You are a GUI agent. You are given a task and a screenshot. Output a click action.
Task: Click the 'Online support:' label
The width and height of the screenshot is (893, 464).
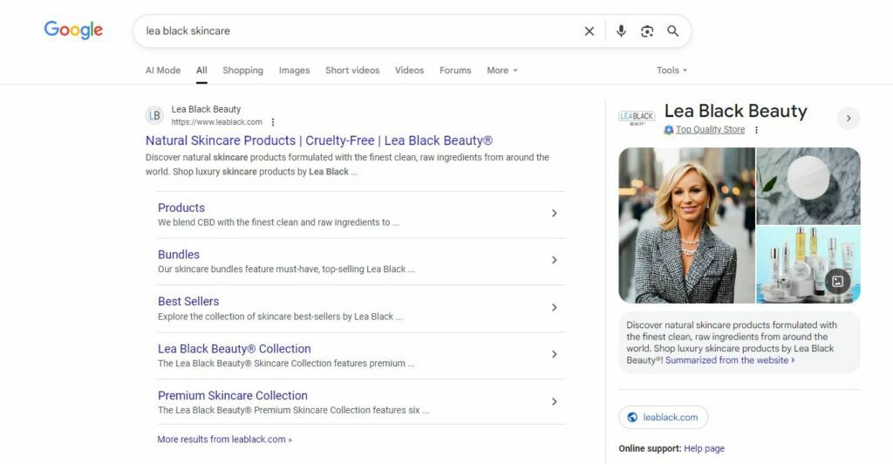650,448
